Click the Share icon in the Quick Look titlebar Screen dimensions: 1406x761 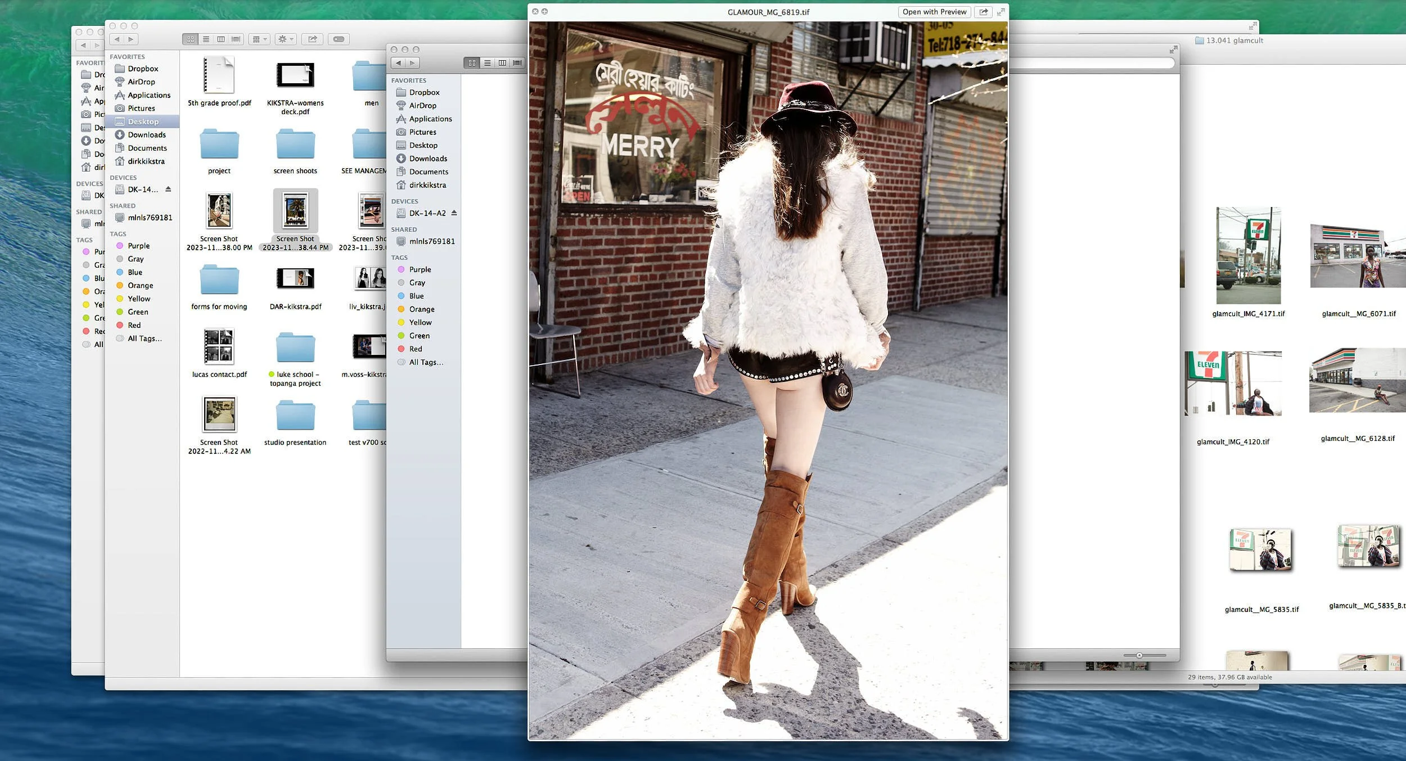983,12
